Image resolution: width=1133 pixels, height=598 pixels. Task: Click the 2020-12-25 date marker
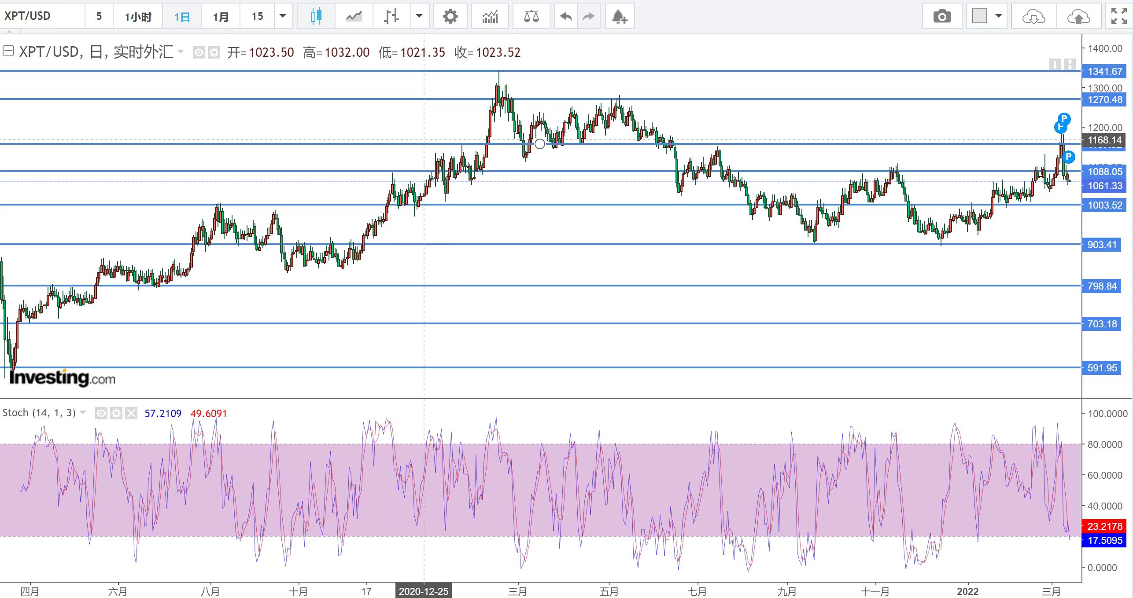[423, 591]
